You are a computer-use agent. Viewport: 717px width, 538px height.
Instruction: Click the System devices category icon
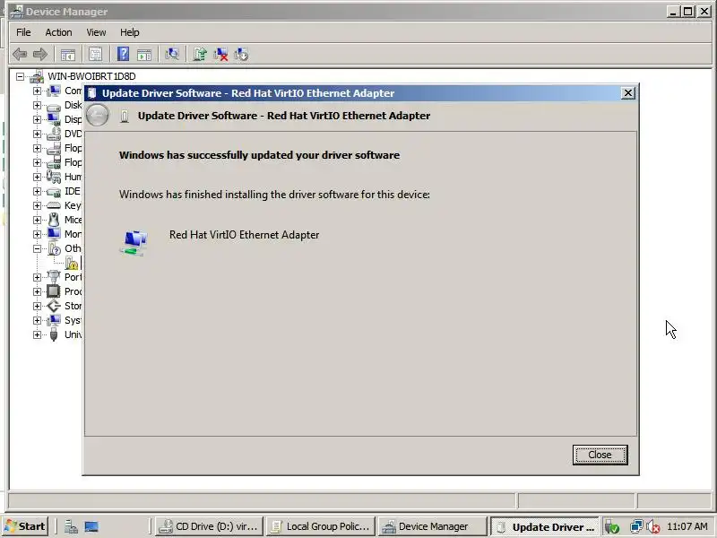pos(54,320)
